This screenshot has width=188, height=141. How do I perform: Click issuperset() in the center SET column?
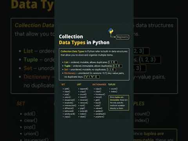[x=70, y=100]
